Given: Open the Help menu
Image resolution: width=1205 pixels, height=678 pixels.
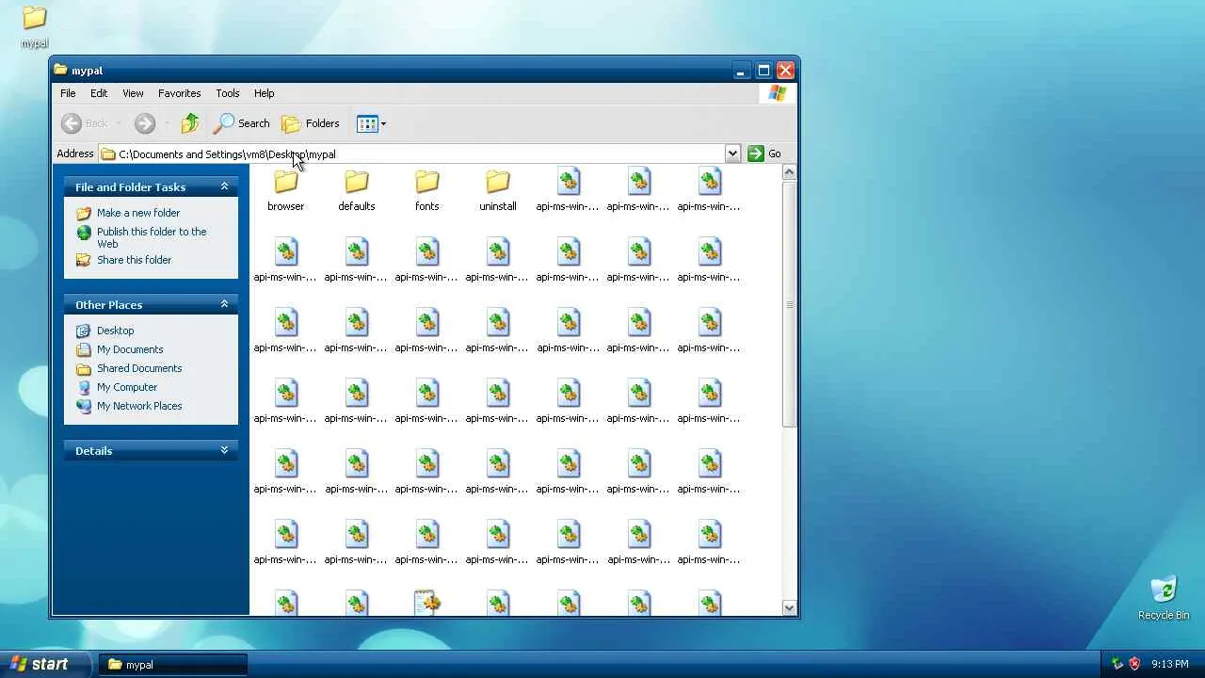Looking at the screenshot, I should point(264,93).
